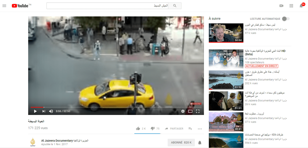The width and height of the screenshot is (308, 148).
Task: Click the video progress bar
Action: pyautogui.click(x=115, y=107)
